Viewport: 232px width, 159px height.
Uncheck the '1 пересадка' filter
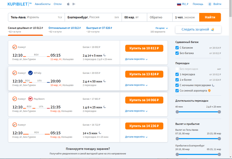pyautogui.click(x=177, y=74)
